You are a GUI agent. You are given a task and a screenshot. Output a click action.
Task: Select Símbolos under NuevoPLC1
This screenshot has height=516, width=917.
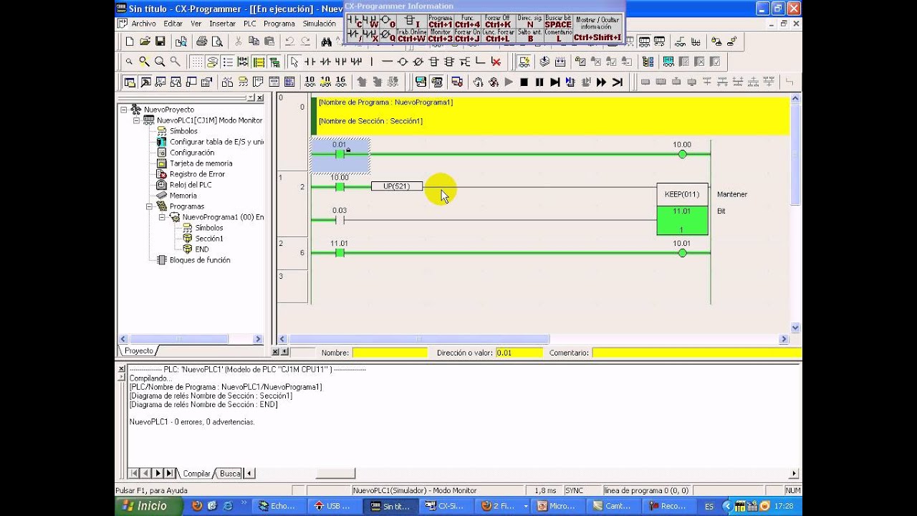pyautogui.click(x=183, y=131)
